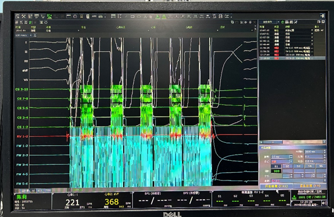The image size is (334, 217).
Task: Click the event list horizontal scrollbar
Action: [x=292, y=142]
